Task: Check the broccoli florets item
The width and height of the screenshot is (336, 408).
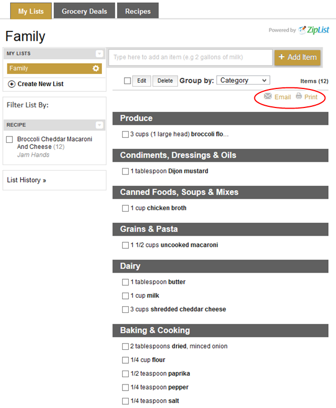Action: tap(125, 134)
